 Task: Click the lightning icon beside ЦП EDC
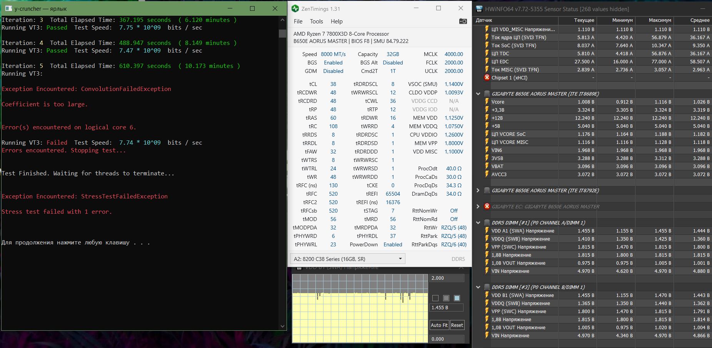[487, 61]
